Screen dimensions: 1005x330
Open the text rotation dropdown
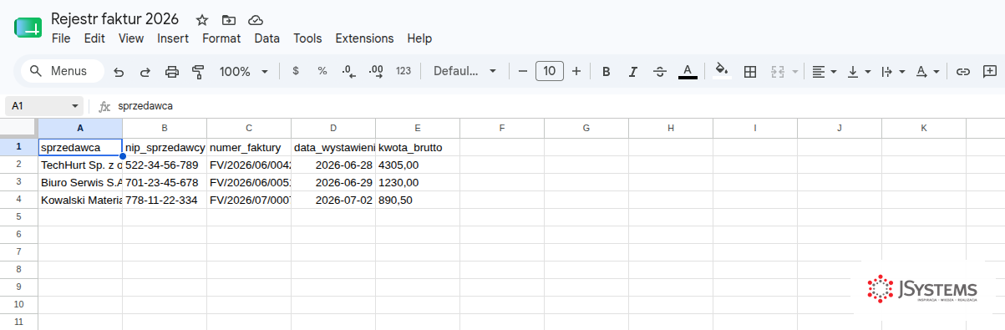tap(927, 72)
